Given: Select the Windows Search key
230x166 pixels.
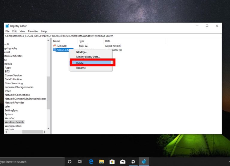Looking at the screenshot, I should click(14, 122).
